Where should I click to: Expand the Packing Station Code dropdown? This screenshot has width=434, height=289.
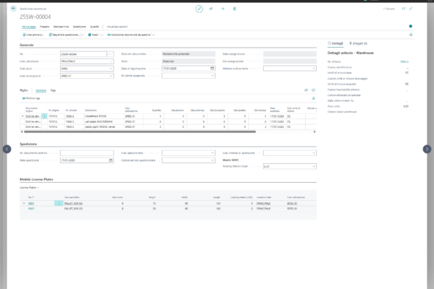[313, 166]
